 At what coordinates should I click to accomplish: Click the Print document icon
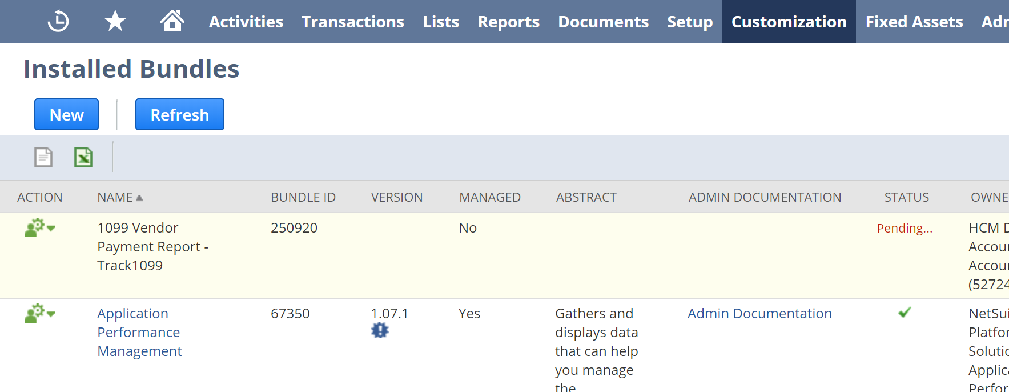43,157
